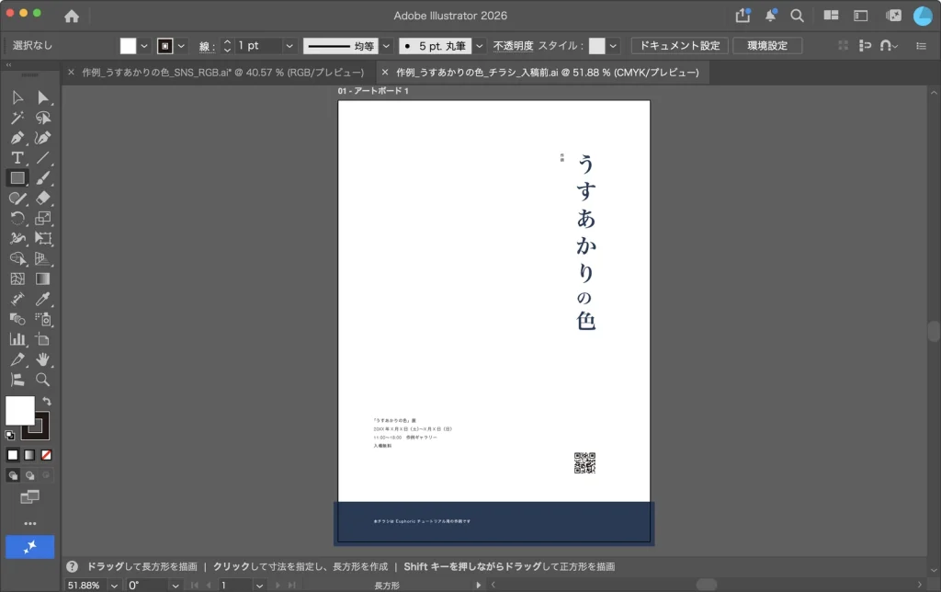Open the brush definition dropdown
This screenshot has height=592, width=941.
click(x=479, y=46)
